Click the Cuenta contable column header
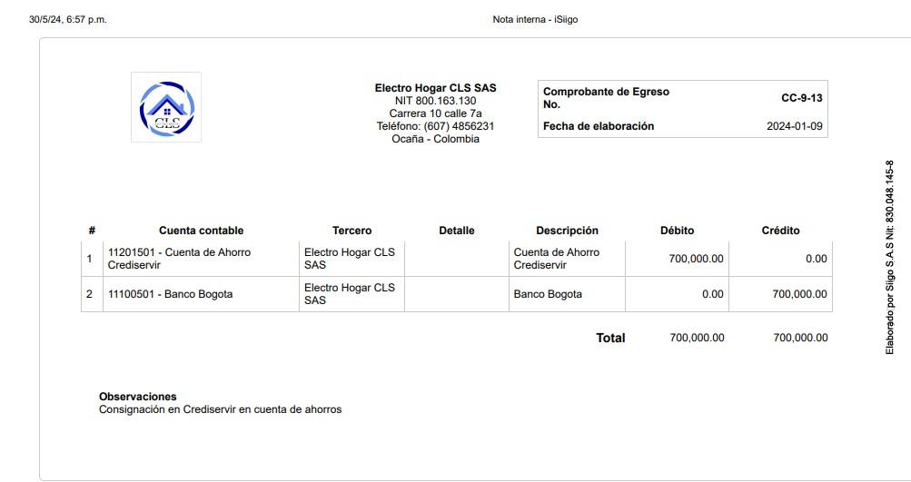This screenshot has width=911, height=482. pyautogui.click(x=201, y=231)
